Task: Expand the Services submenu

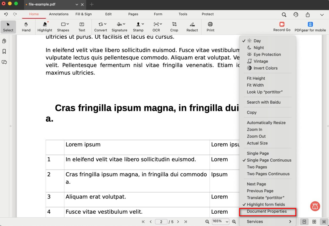Action: click(x=268, y=221)
